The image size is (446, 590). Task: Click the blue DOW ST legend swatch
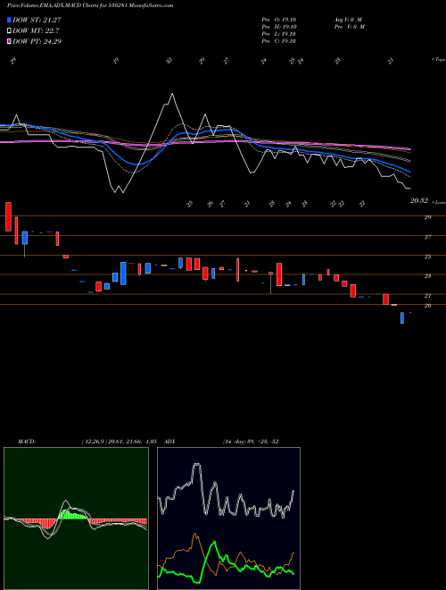9,20
